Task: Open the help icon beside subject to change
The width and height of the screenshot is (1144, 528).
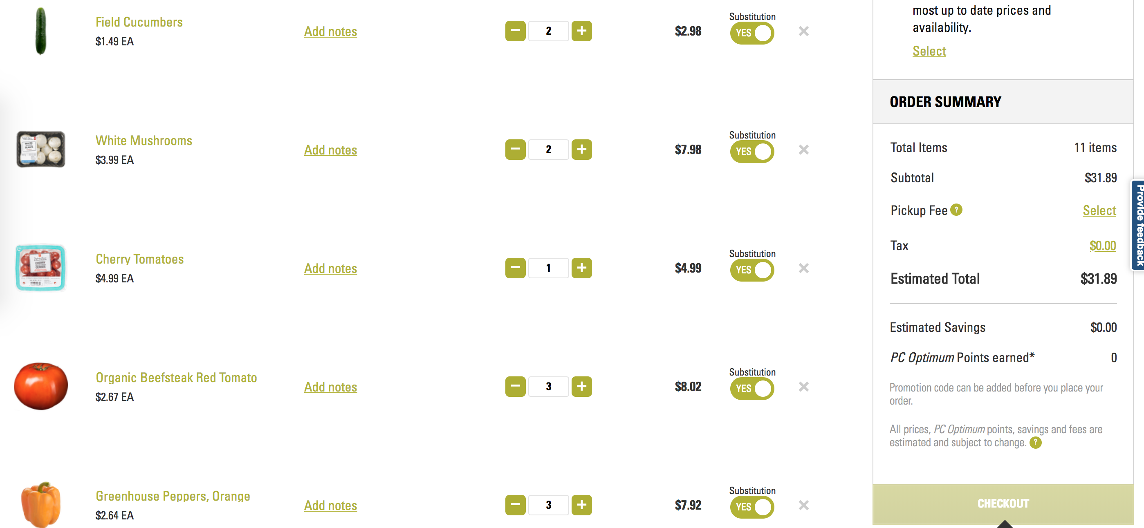Action: tap(1035, 442)
